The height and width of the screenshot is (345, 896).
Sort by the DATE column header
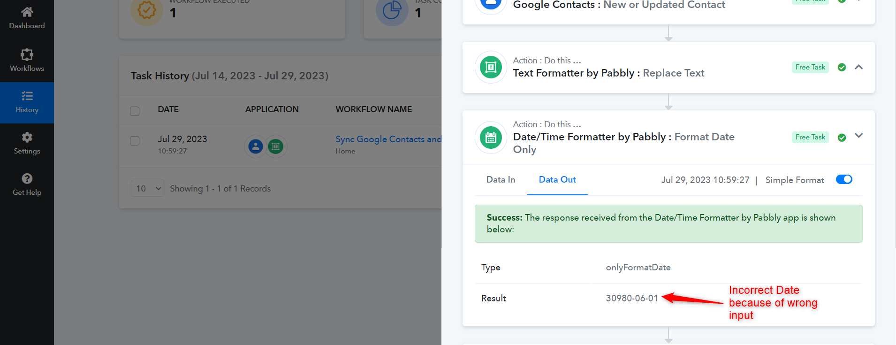[x=168, y=109]
